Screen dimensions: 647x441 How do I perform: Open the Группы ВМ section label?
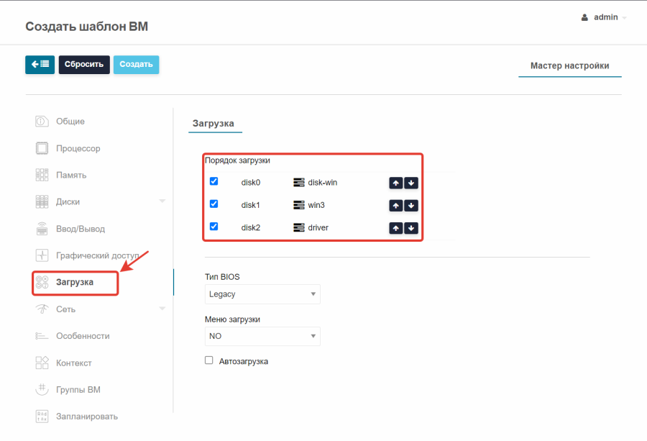[x=78, y=390]
